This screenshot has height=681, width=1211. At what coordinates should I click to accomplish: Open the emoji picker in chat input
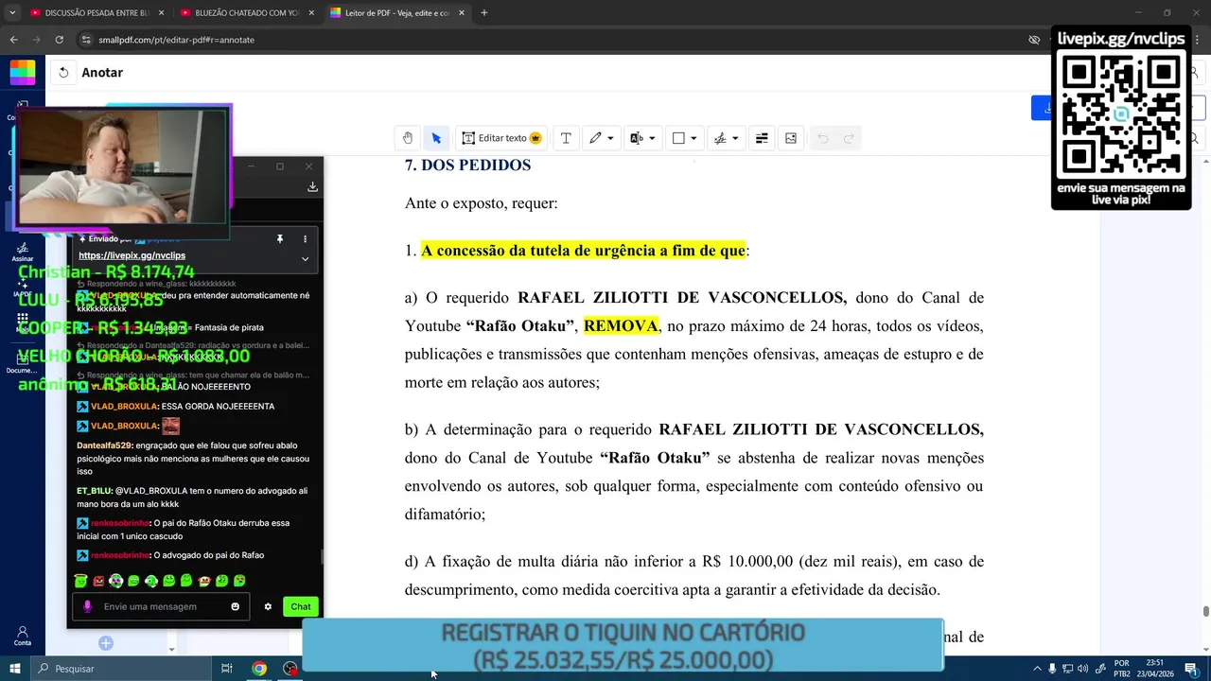coord(236,606)
